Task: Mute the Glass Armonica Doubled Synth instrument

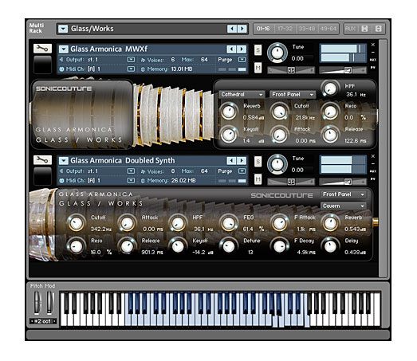Action: [x=258, y=179]
